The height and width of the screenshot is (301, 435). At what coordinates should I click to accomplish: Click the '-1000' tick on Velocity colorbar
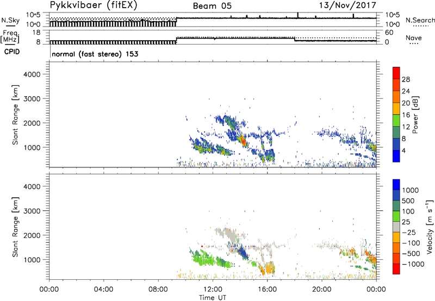(413, 264)
